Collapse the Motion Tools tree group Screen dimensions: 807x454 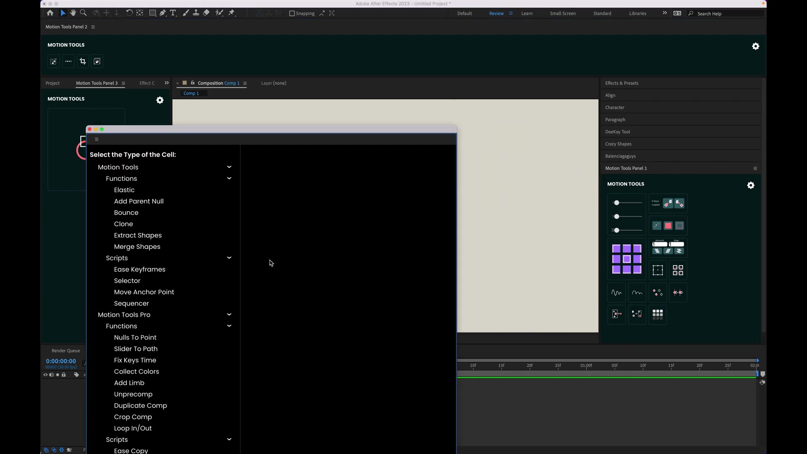click(229, 167)
